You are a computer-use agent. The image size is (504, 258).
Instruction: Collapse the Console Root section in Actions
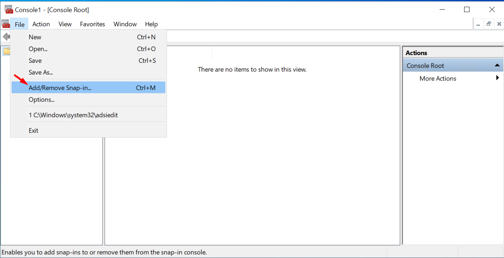(497, 65)
